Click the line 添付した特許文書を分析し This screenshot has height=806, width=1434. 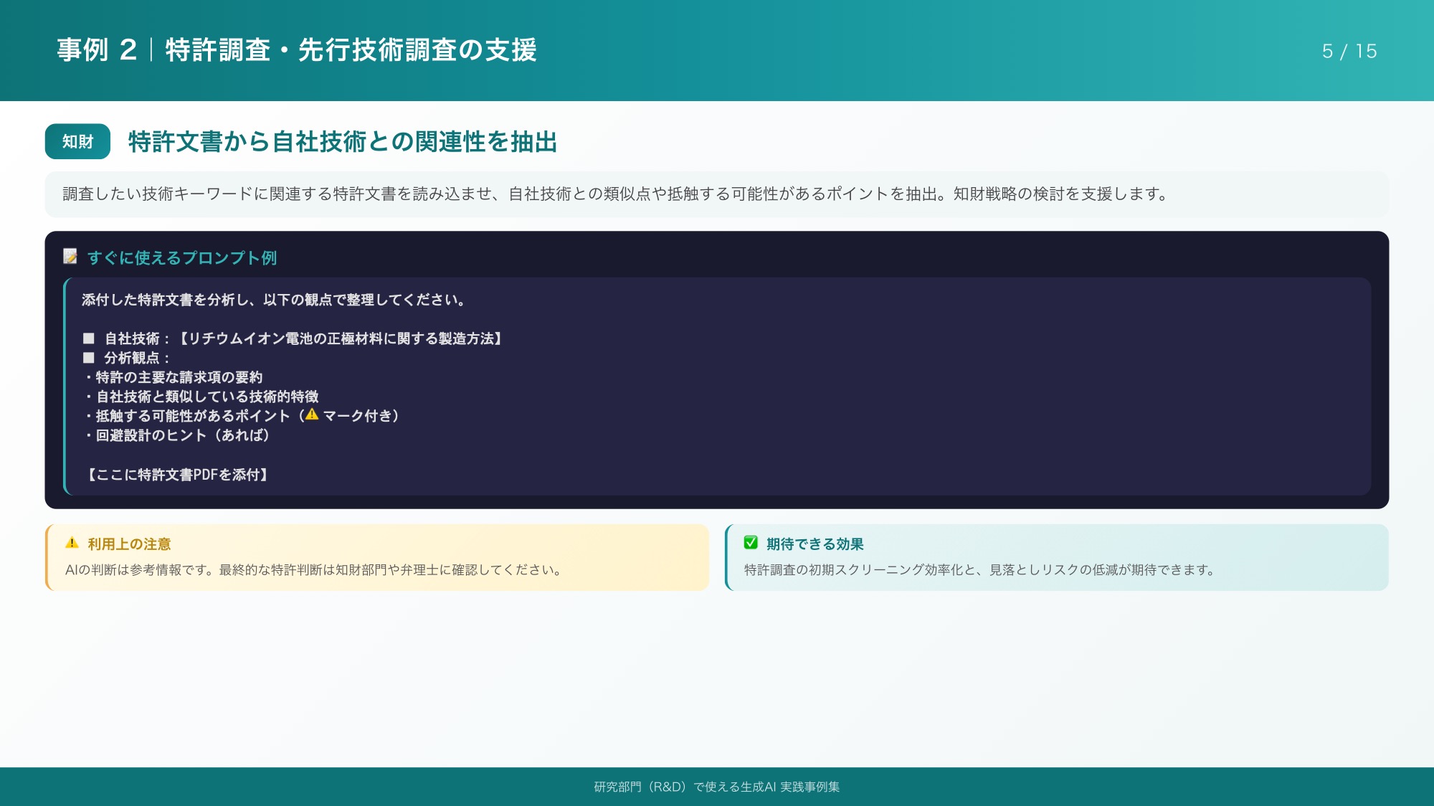point(274,300)
